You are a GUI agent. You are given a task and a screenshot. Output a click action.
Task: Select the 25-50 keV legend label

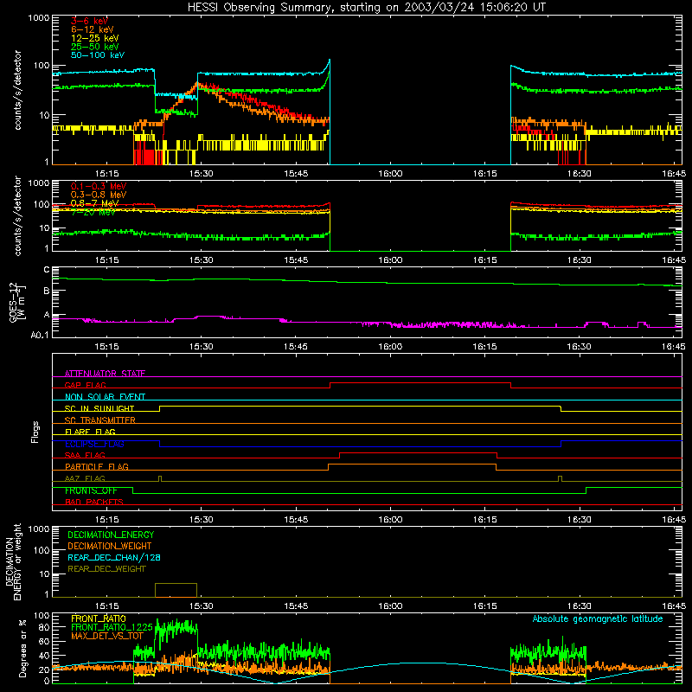tap(94, 47)
